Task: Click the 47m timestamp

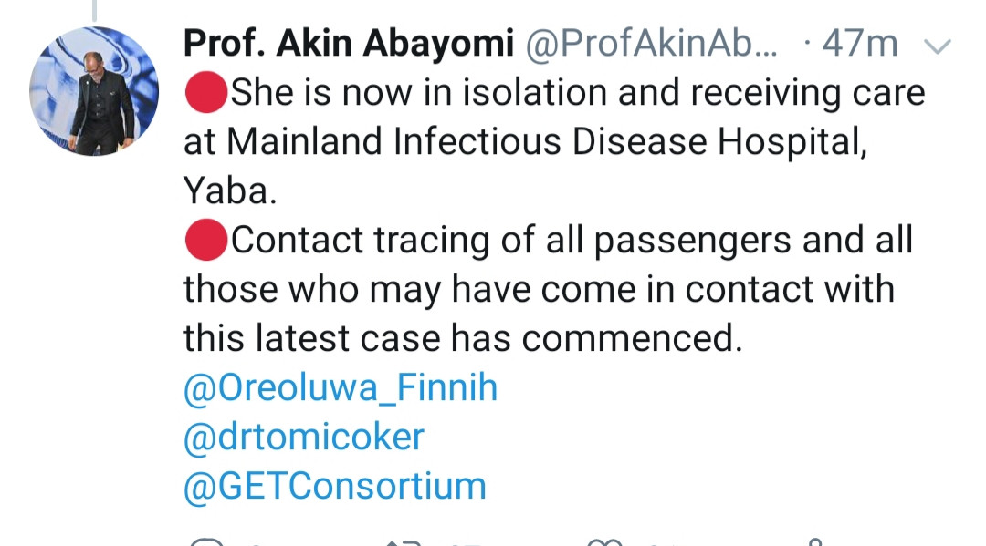Action: click(x=860, y=44)
